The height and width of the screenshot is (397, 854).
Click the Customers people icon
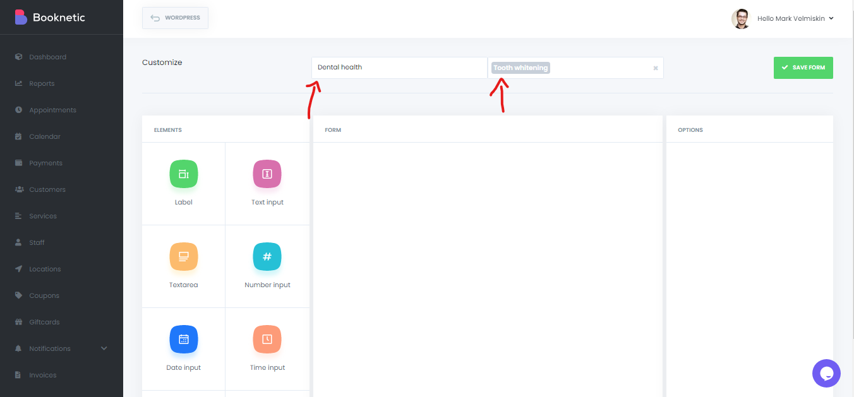click(19, 189)
